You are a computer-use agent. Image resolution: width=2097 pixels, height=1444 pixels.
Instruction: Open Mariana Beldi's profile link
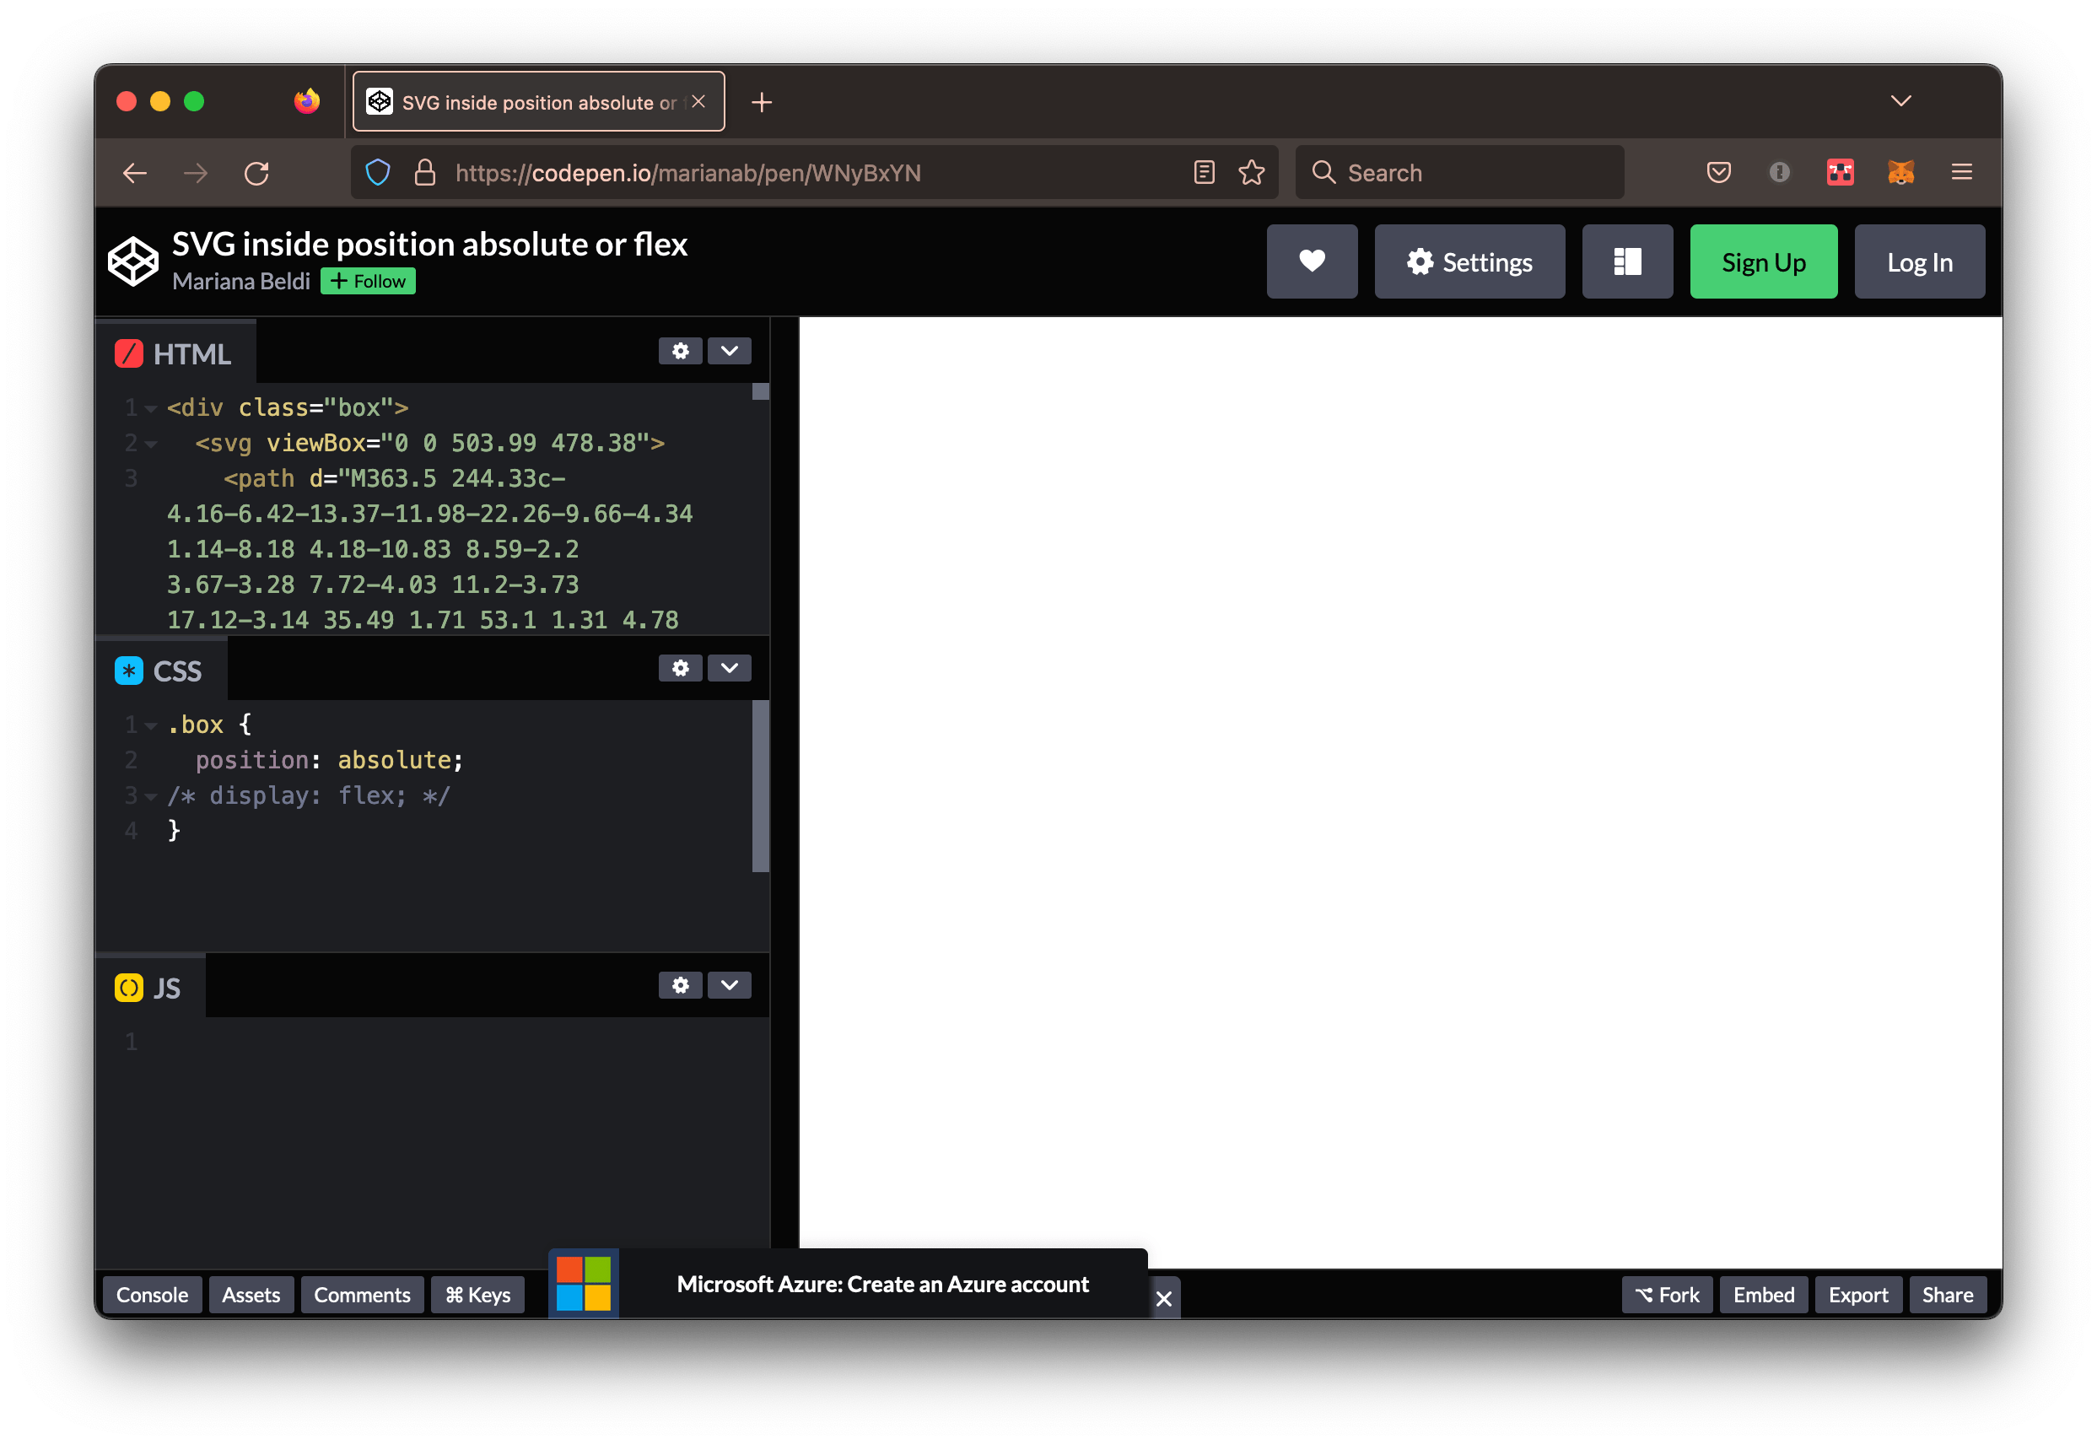pos(240,282)
